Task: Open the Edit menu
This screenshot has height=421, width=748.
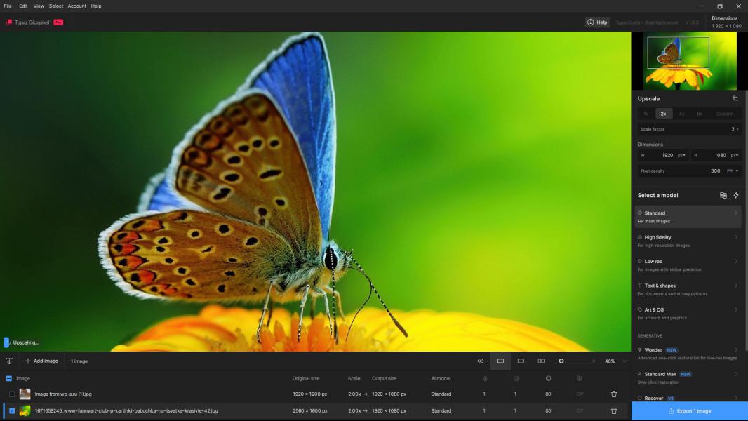Action: click(x=23, y=6)
